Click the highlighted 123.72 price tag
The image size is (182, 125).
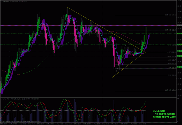[x=179, y=25]
